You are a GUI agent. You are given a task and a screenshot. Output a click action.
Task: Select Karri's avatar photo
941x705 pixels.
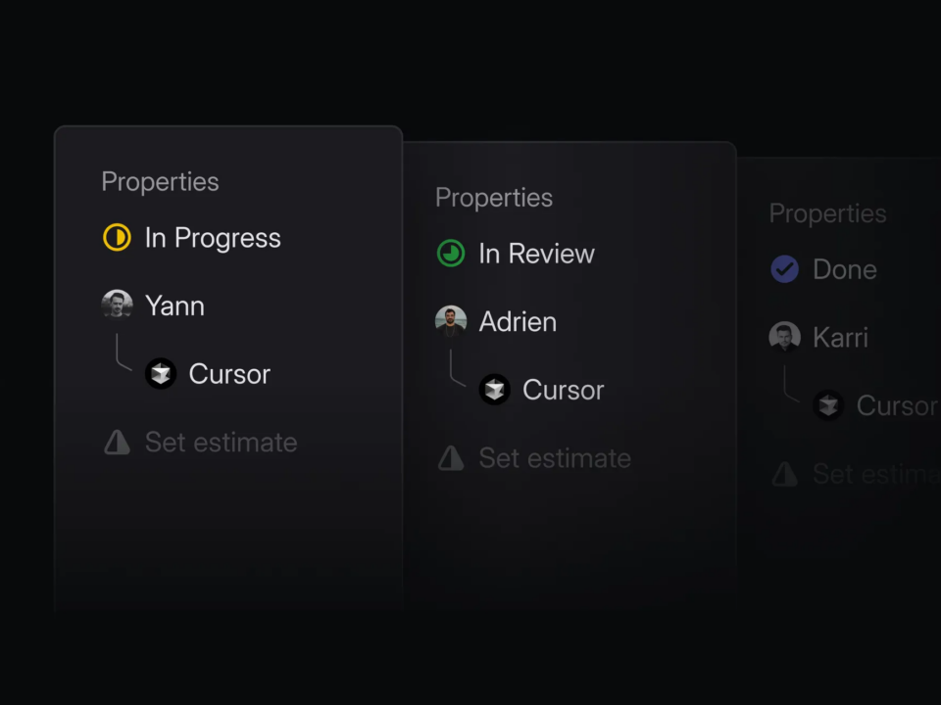point(784,337)
